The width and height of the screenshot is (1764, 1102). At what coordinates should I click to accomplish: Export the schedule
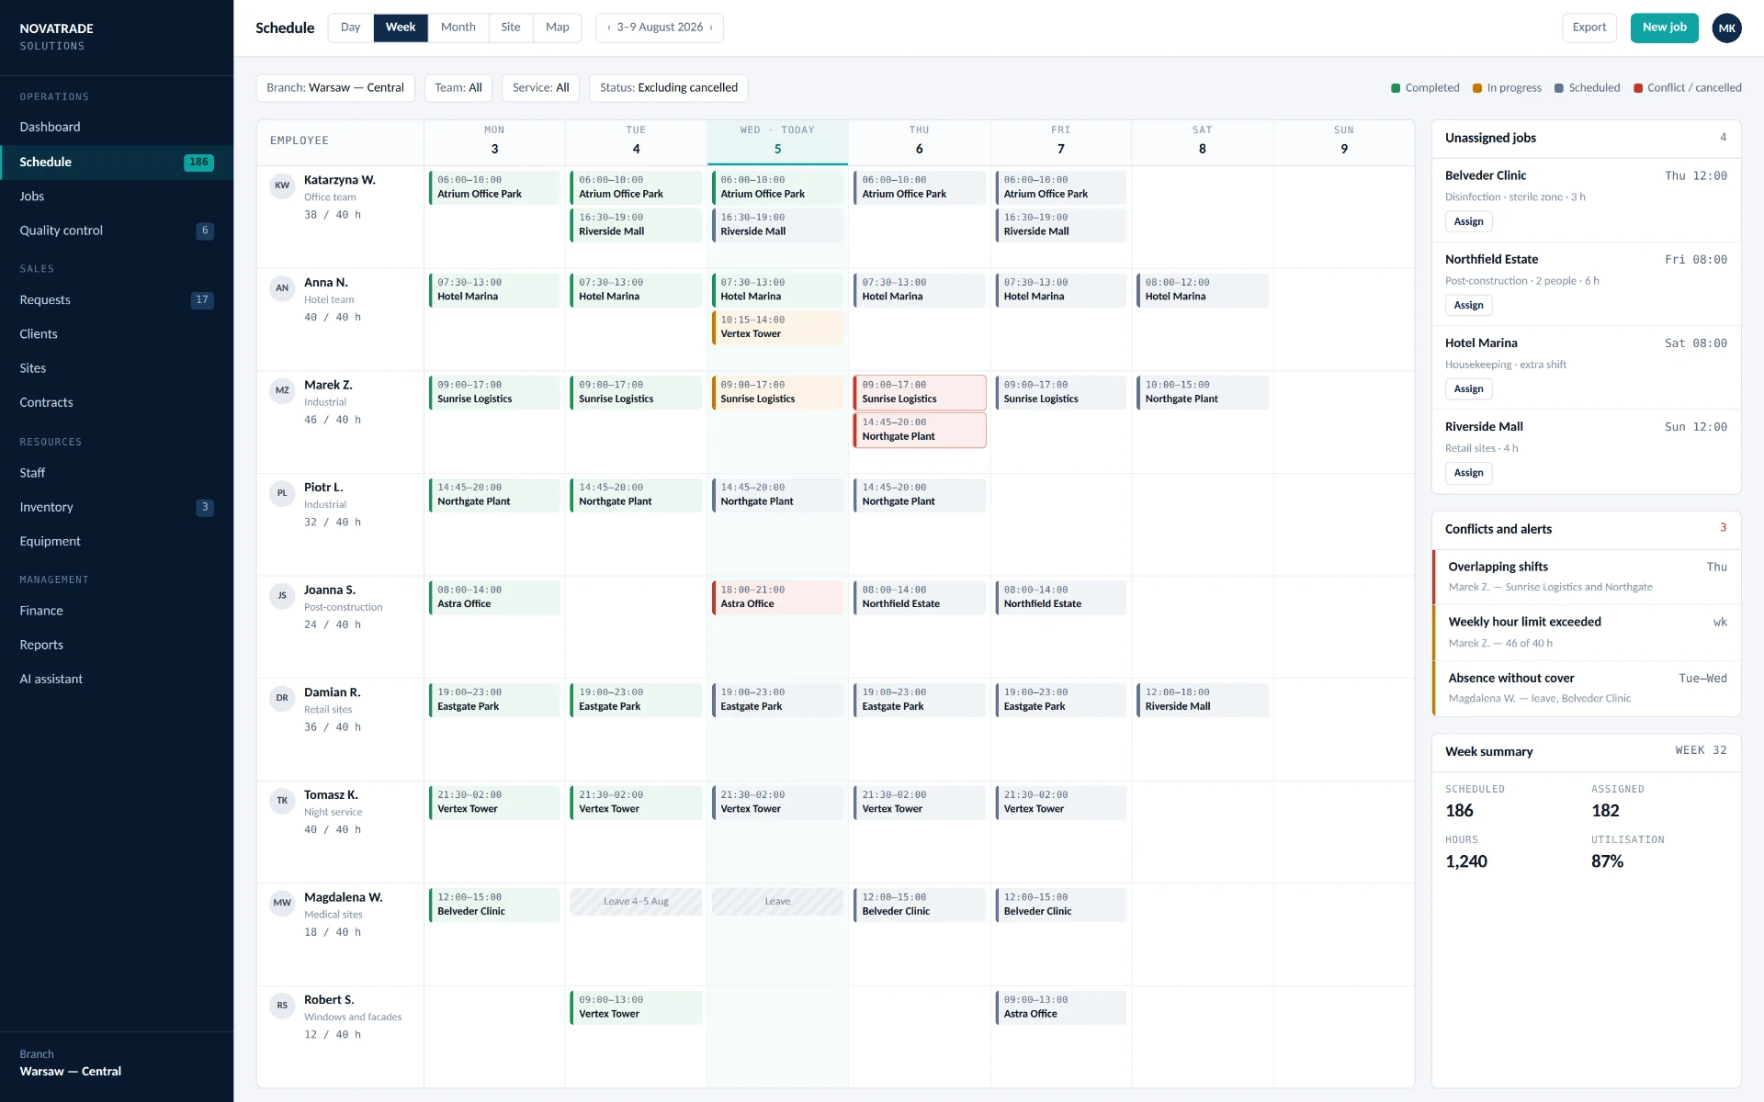[1589, 28]
